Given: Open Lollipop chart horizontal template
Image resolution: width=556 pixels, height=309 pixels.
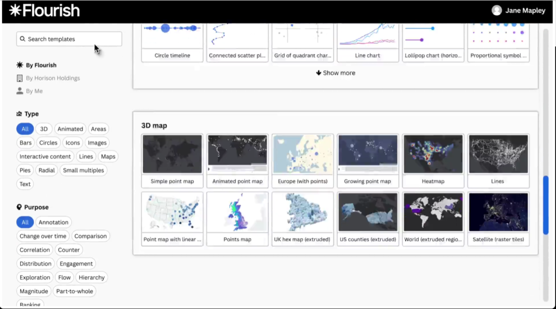Looking at the screenshot, I should (433, 42).
